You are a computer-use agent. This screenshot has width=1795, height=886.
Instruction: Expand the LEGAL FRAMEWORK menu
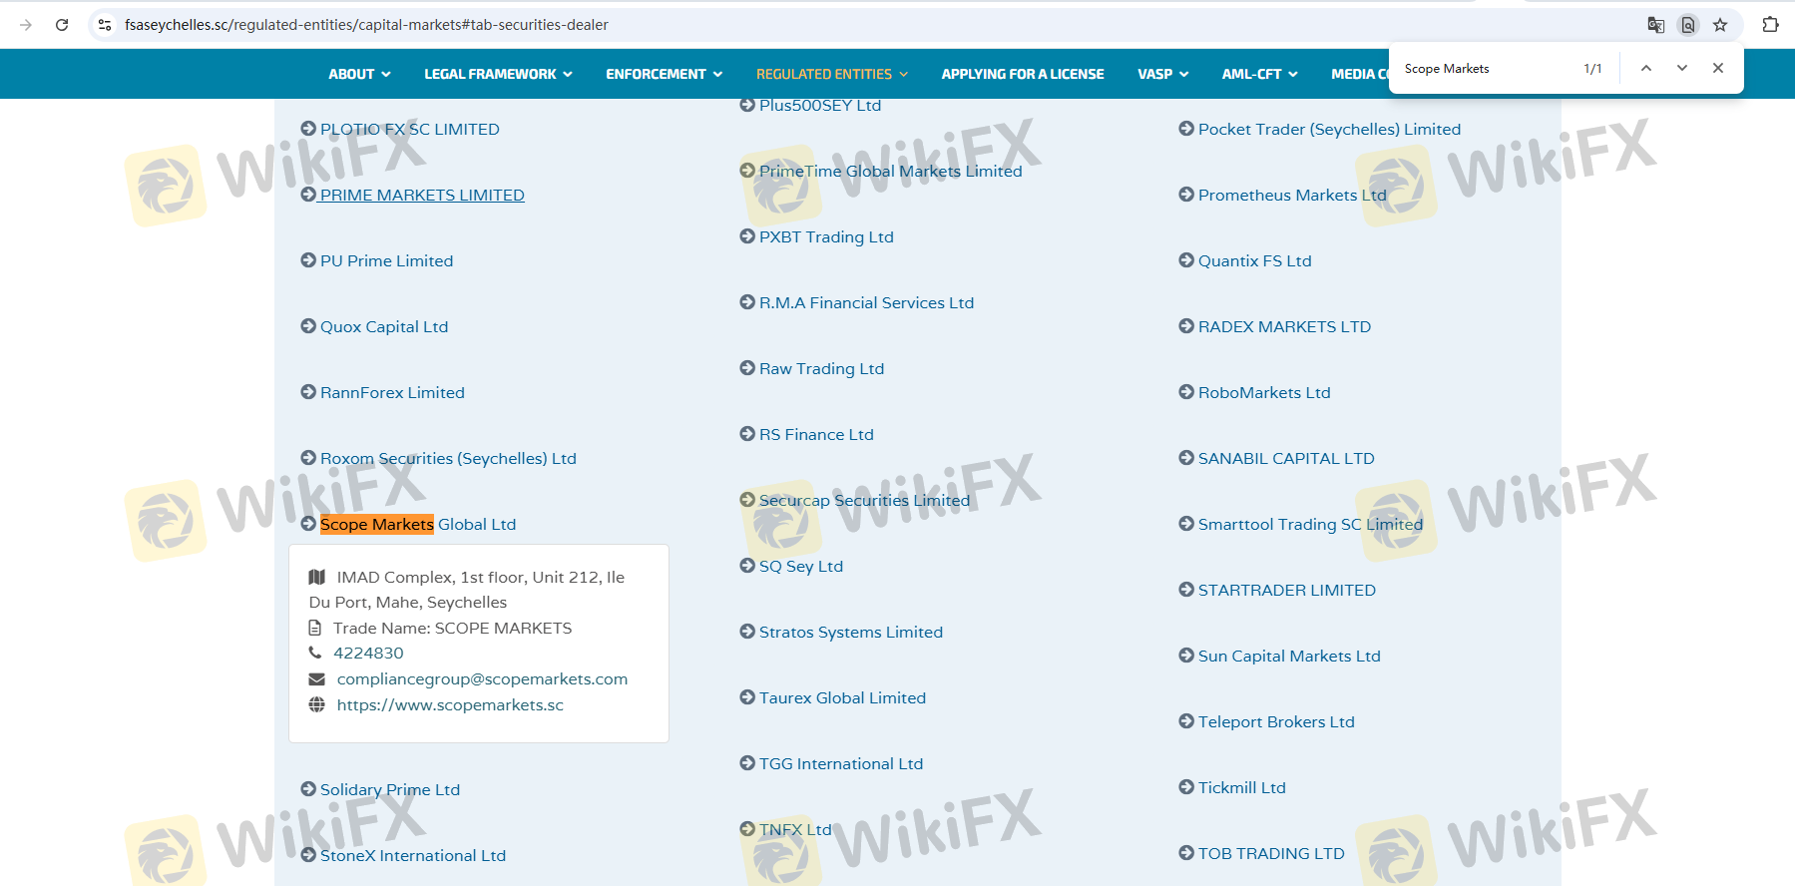tap(498, 74)
